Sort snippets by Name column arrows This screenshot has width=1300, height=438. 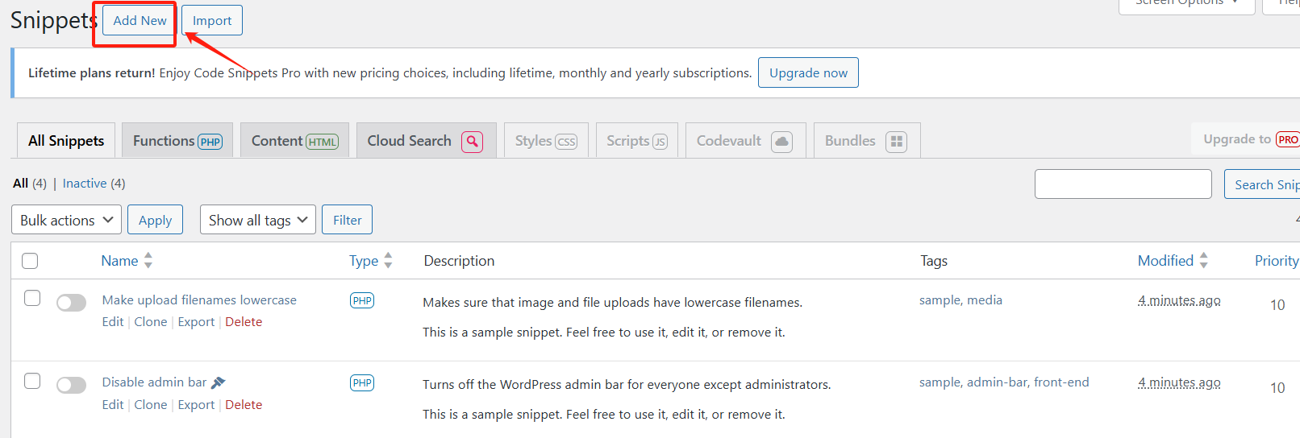coord(148,260)
